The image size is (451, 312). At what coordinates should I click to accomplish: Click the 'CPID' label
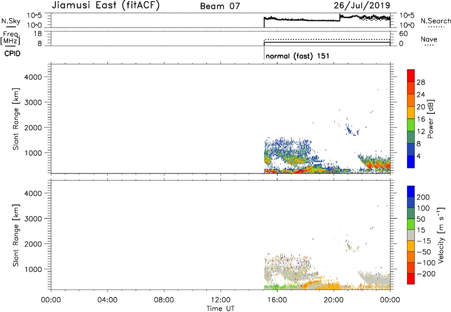(12, 54)
